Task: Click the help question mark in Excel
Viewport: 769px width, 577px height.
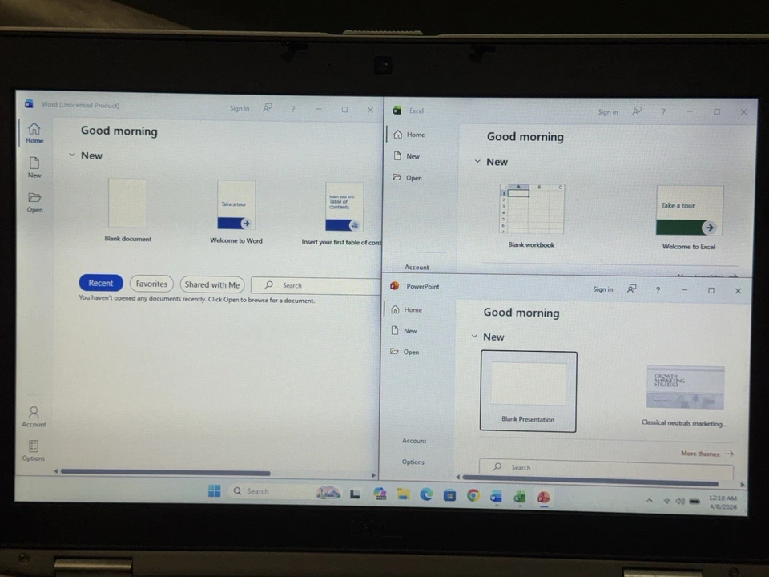Action: pyautogui.click(x=663, y=112)
